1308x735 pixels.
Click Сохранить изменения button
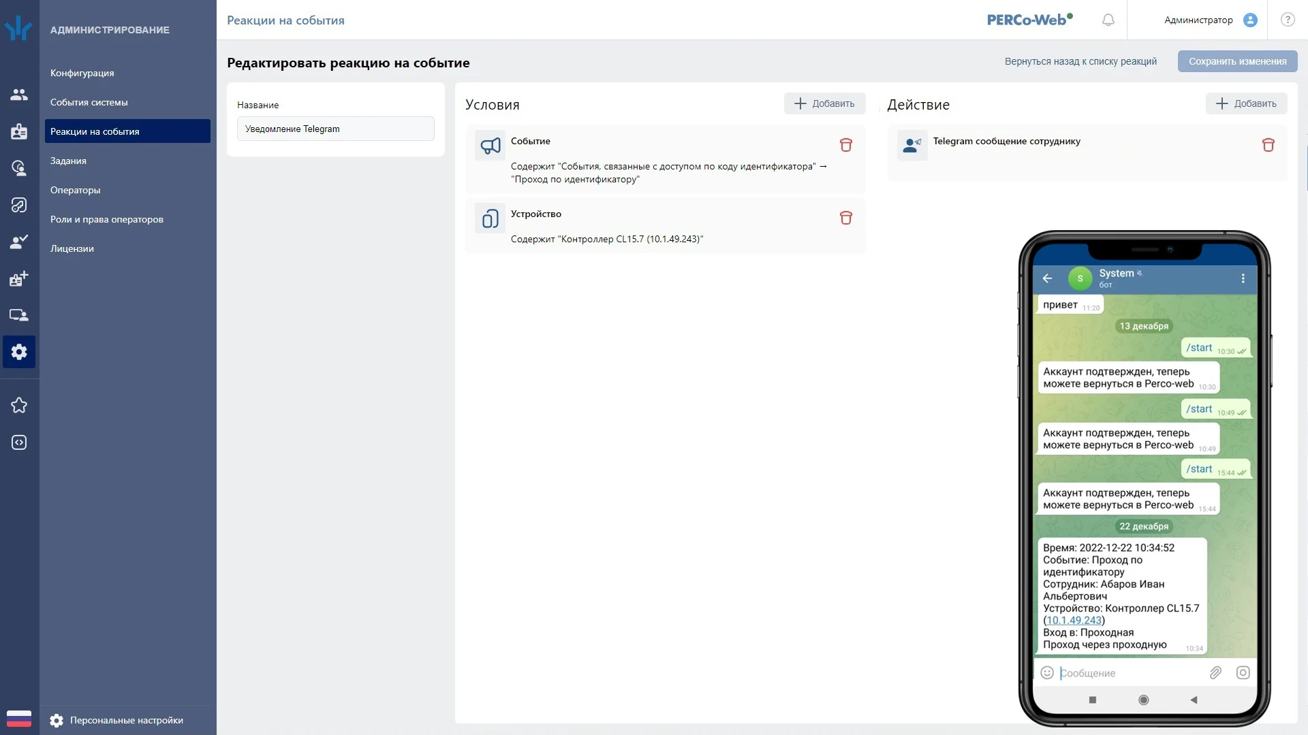[1238, 61]
